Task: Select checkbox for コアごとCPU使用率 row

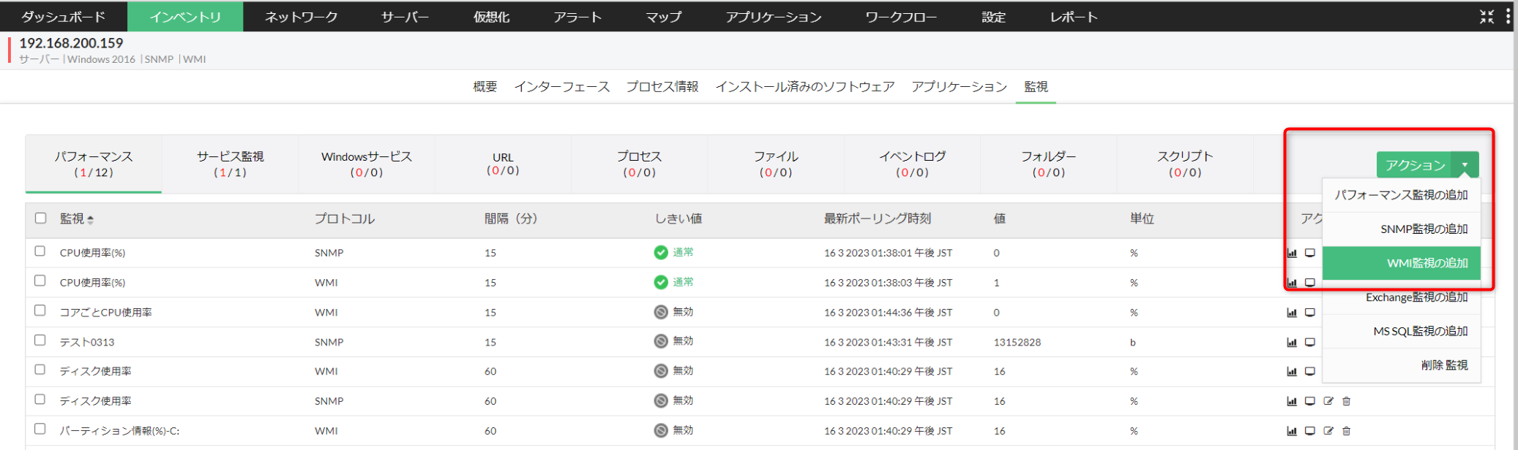Action: pyautogui.click(x=40, y=310)
